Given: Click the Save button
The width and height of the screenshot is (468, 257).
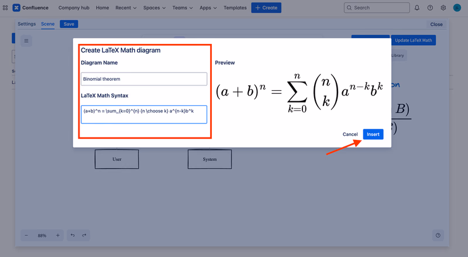Looking at the screenshot, I should (x=69, y=24).
